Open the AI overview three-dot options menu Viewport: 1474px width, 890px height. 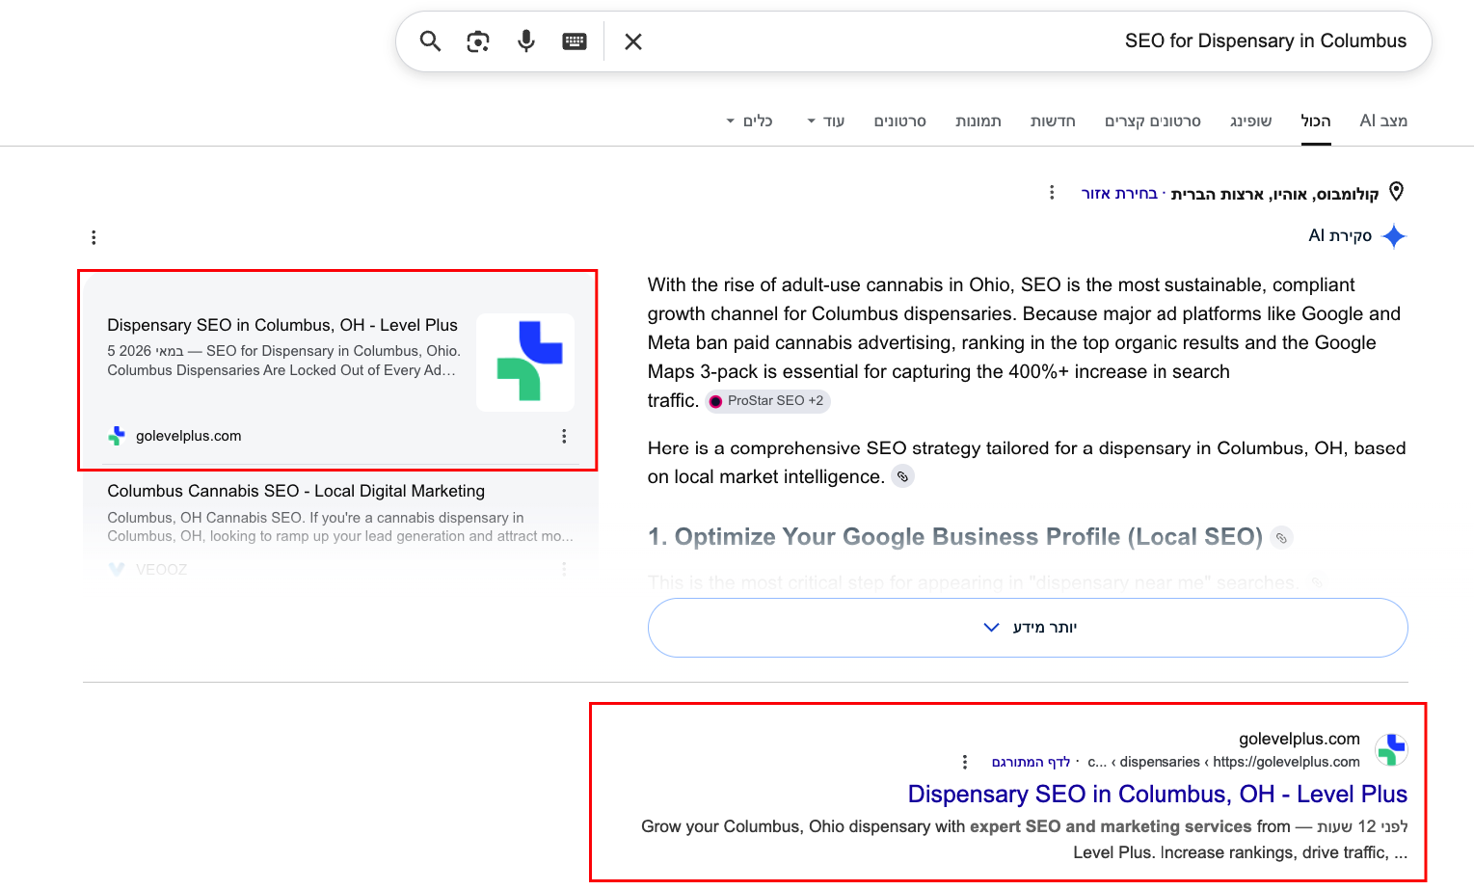[94, 237]
